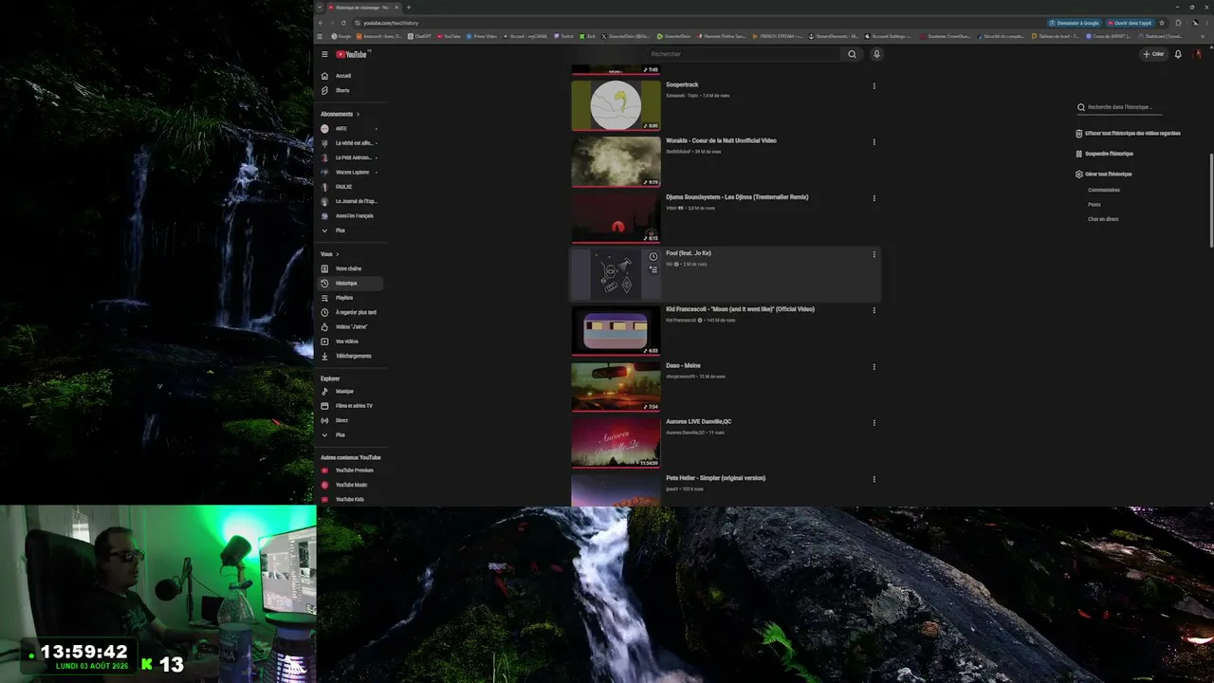This screenshot has height=683, width=1214.
Task: Reload the browser page
Action: pos(343,23)
